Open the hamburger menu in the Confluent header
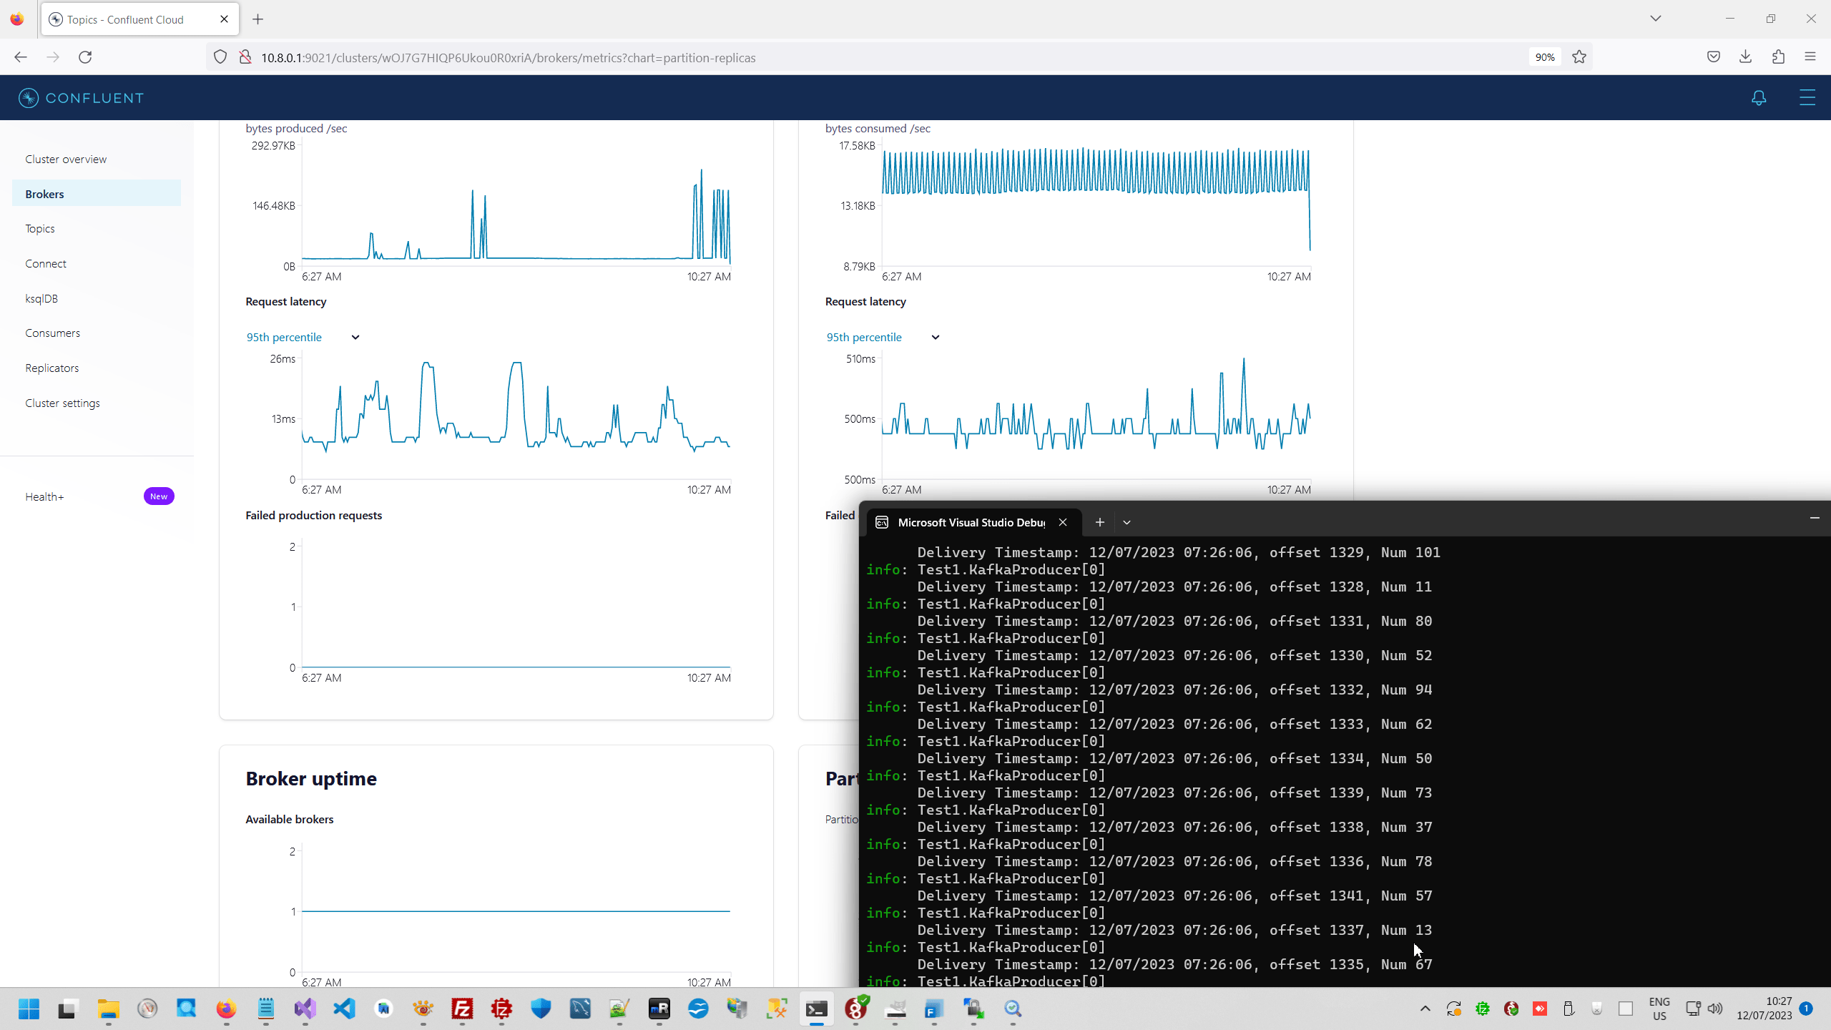1831x1030 pixels. coord(1807,98)
